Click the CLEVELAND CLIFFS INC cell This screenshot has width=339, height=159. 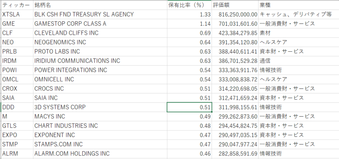pyautogui.click(x=100, y=33)
